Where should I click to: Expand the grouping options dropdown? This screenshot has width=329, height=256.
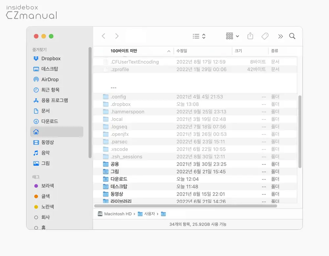233,36
